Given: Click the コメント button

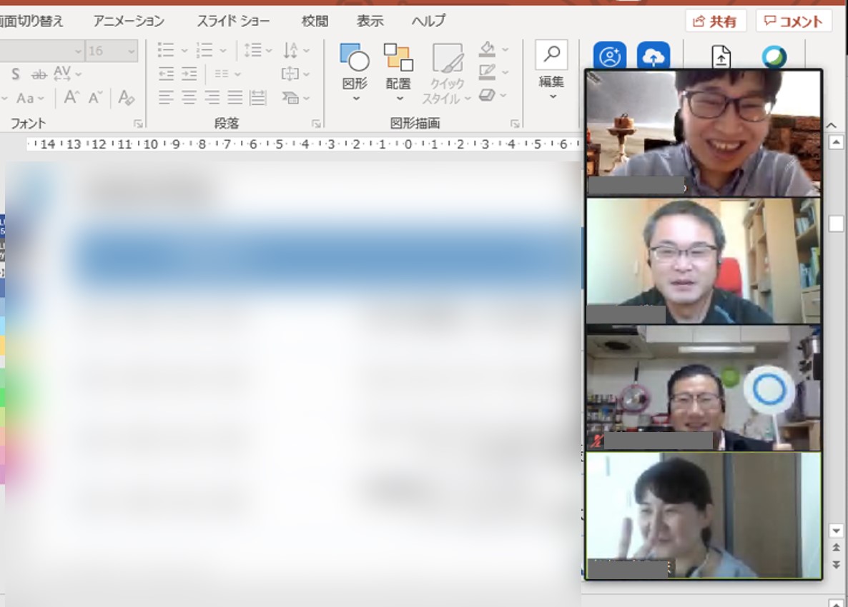Looking at the screenshot, I should [x=793, y=21].
